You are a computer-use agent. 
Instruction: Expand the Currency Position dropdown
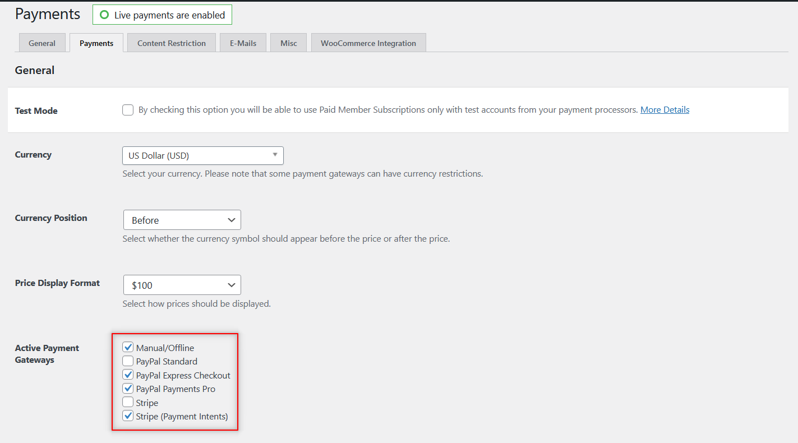click(x=182, y=220)
